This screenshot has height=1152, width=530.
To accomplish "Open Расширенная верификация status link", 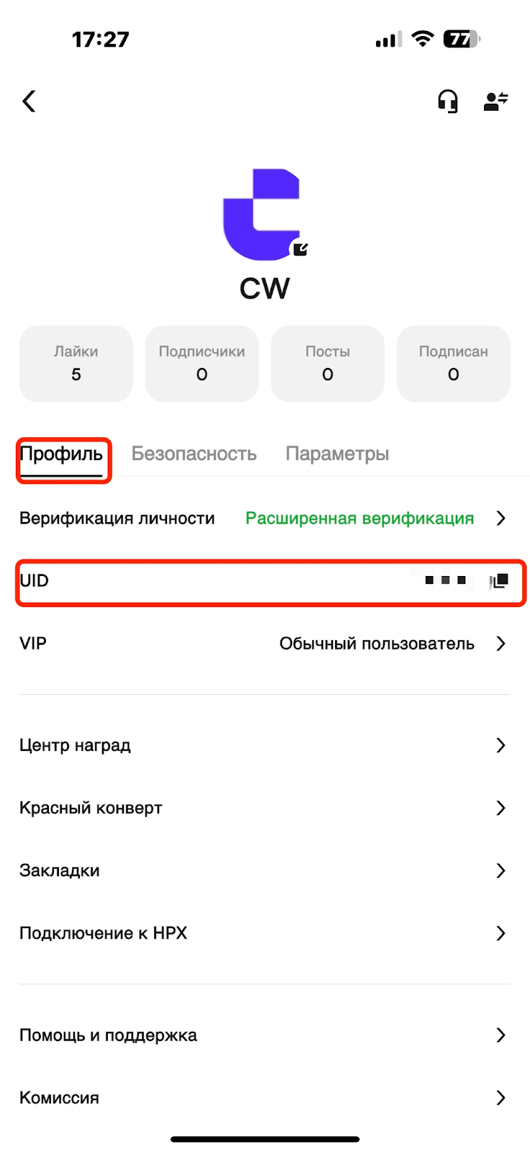I will click(x=360, y=518).
